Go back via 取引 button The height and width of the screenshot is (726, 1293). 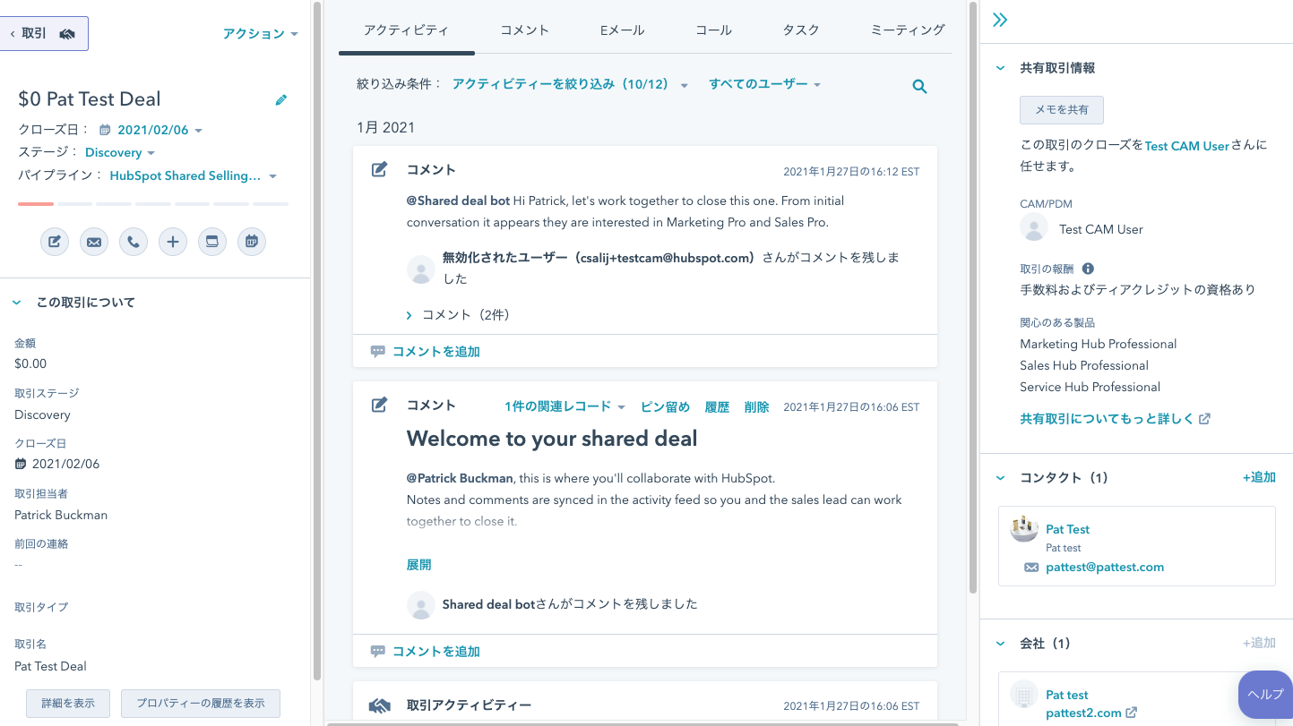click(x=44, y=34)
